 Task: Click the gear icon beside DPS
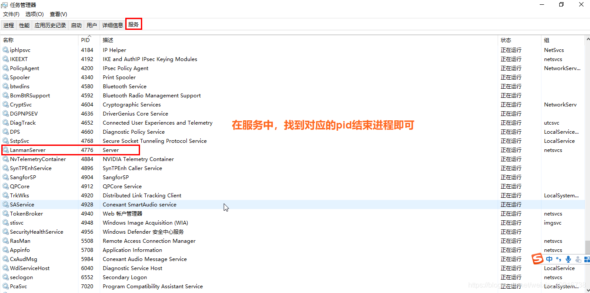coord(6,132)
